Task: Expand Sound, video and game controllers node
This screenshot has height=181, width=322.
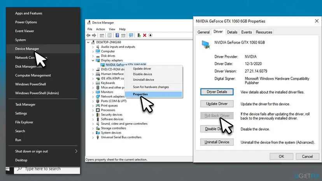Action: (93, 124)
